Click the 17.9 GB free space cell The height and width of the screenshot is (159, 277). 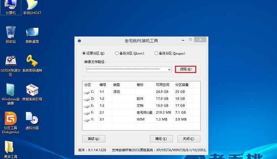click(162, 99)
